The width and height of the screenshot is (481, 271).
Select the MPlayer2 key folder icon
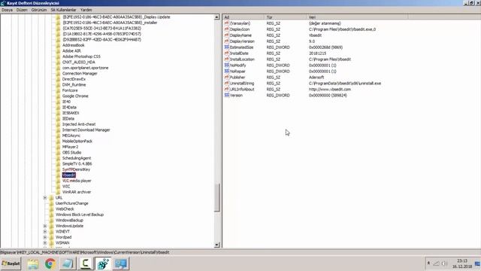[58, 147]
